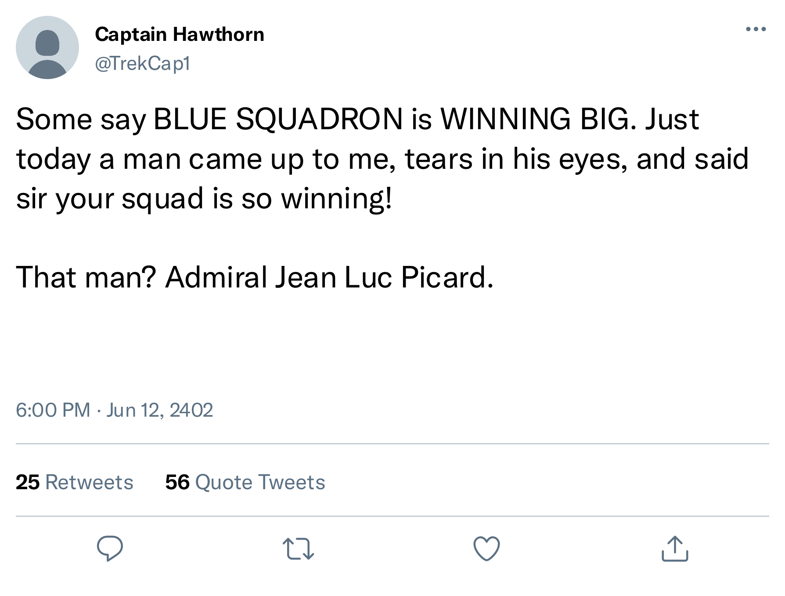Image resolution: width=785 pixels, height=596 pixels.
Task: Open Captain Hawthorn's profile name link
Action: 180,34
